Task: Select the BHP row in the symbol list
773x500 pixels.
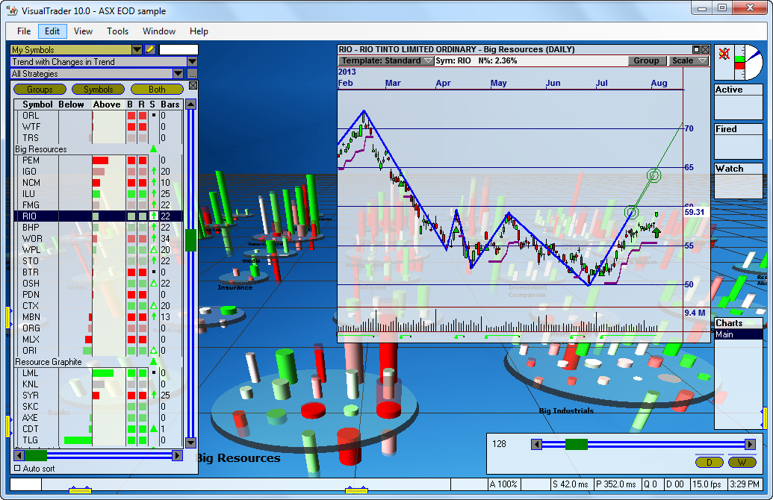Action: [99, 227]
